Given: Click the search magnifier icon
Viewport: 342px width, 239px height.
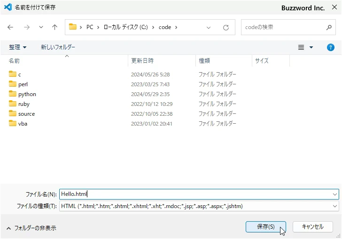Looking at the screenshot, I should 329,27.
